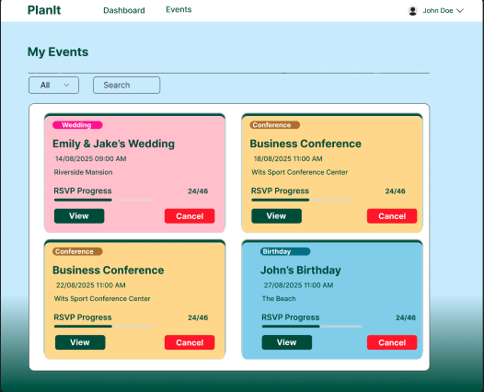
Task: Go to the Events nav item
Action: [179, 9]
